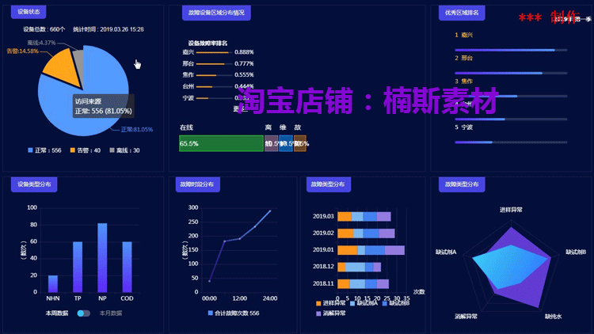Click the 2019.01 stacked bar
This screenshot has height=334, width=594.
pos(371,250)
